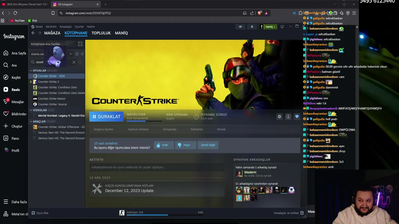Go back with Steam's back arrow
Image resolution: width=399 pixels, height=224 pixels.
coord(33,33)
